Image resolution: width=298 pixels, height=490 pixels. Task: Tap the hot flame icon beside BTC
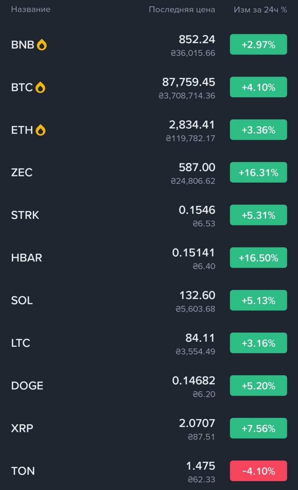click(x=40, y=88)
